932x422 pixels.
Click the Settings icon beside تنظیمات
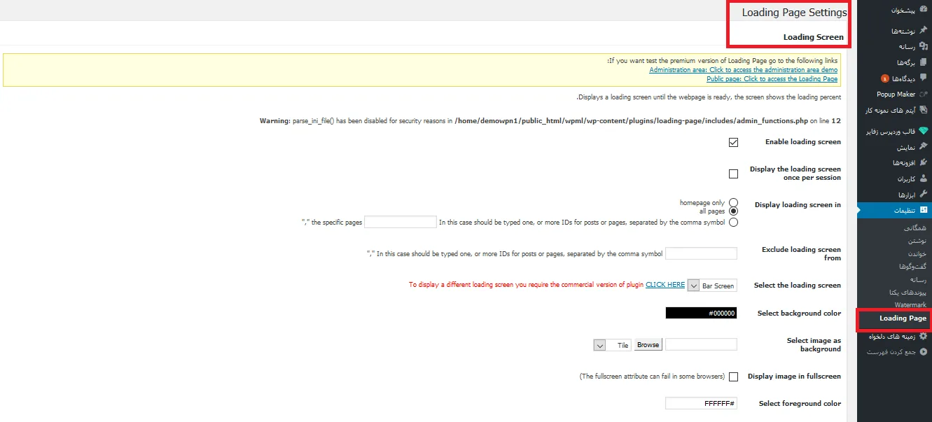pos(923,210)
